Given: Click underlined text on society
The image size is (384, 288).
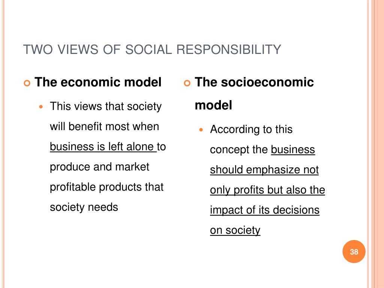Looking at the screenshot, I should tap(235, 230).
